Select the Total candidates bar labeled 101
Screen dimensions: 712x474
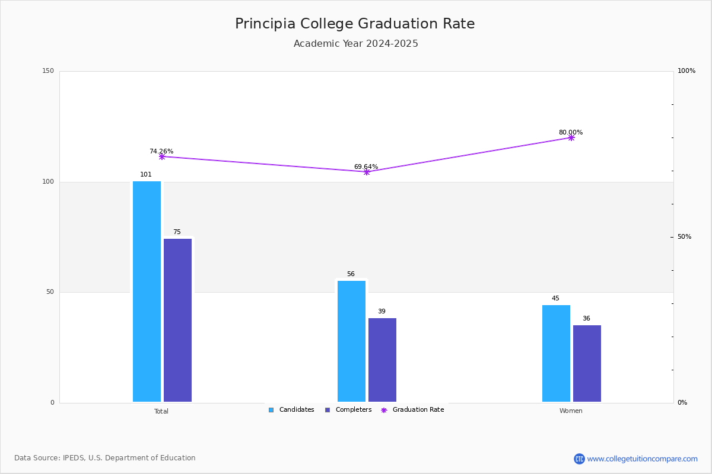[147, 292]
